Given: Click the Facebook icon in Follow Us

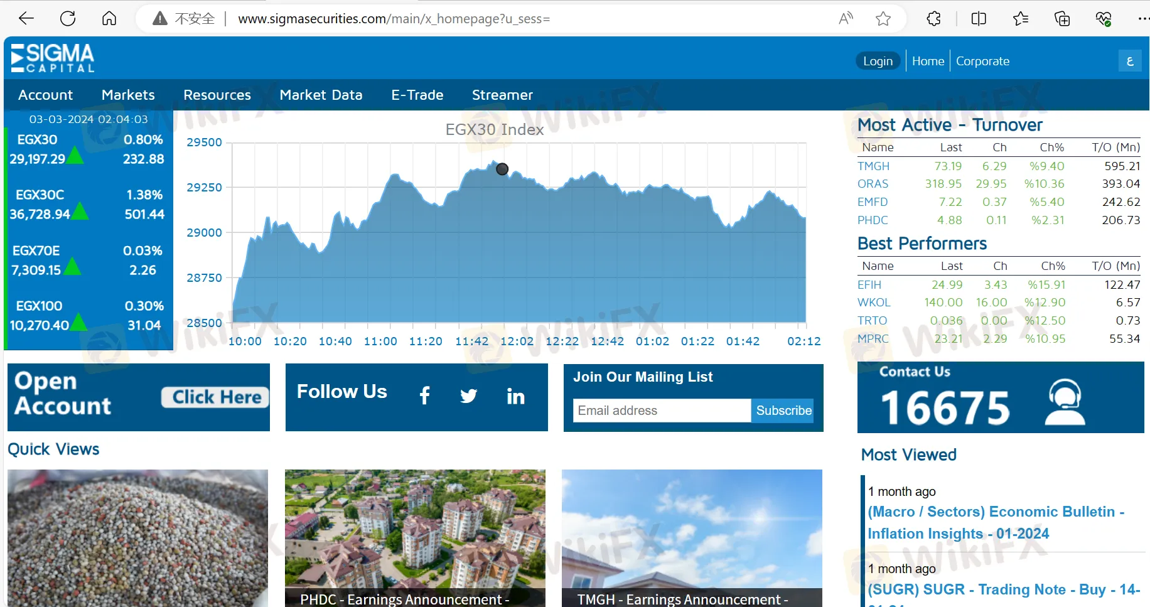Looking at the screenshot, I should (425, 396).
